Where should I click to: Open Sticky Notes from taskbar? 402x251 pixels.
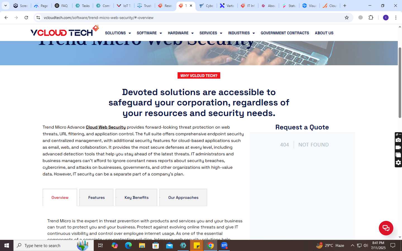click(x=197, y=245)
